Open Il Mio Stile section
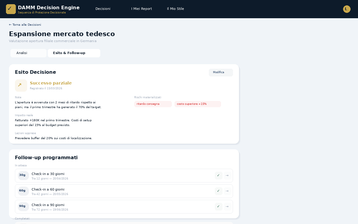Image resolution: width=358 pixels, height=224 pixels. click(175, 9)
